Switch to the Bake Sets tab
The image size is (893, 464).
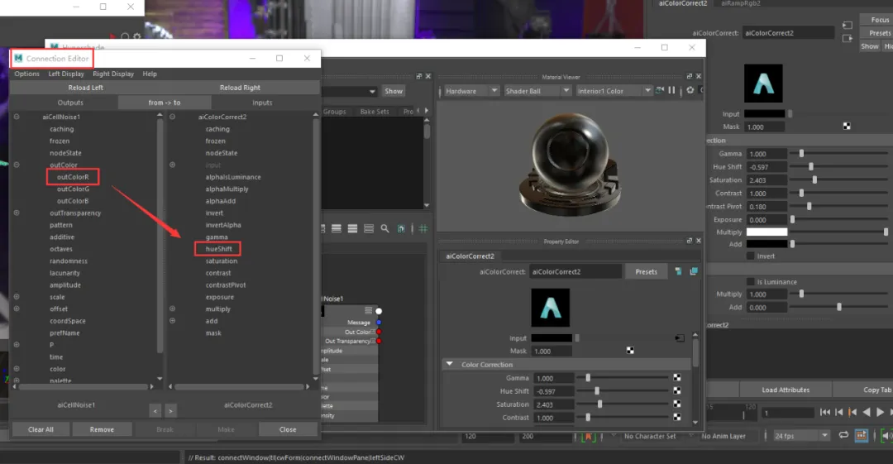(375, 112)
